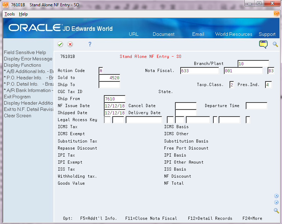Click the Taxp.Class. field
This screenshot has height=224, width=282.
point(232,85)
